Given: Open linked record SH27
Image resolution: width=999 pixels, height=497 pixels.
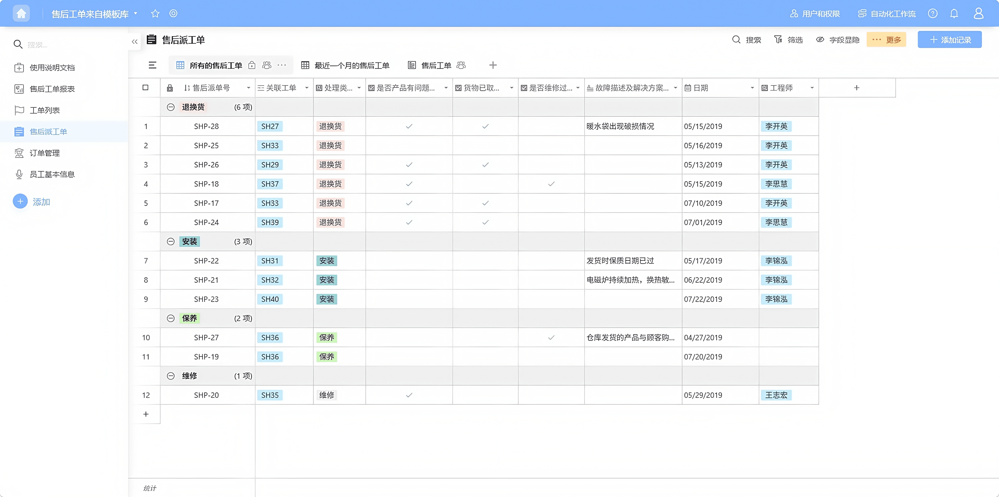Looking at the screenshot, I should coord(270,126).
